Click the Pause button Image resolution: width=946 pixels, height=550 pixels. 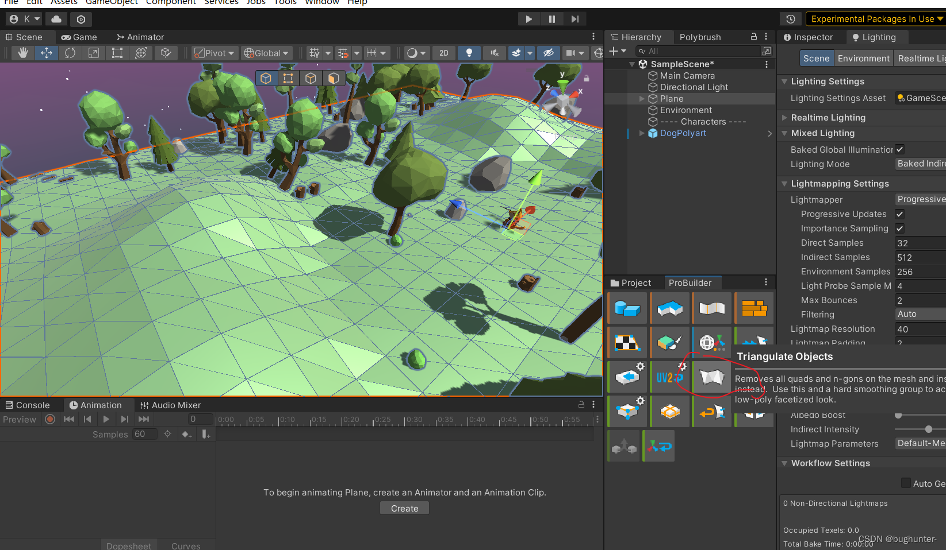[551, 19]
